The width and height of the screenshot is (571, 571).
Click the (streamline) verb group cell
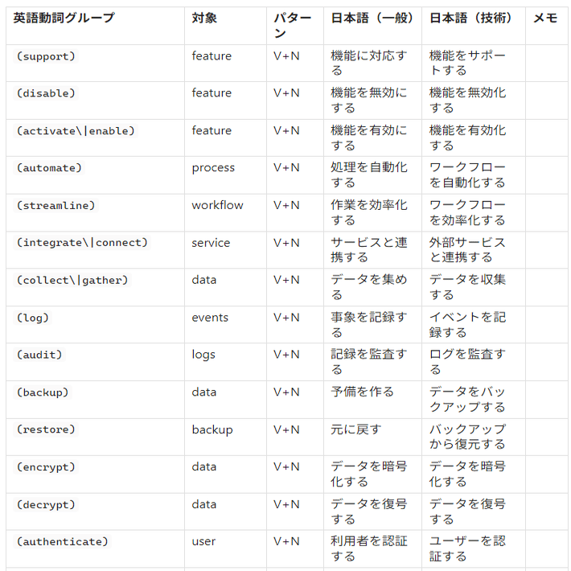click(x=55, y=206)
